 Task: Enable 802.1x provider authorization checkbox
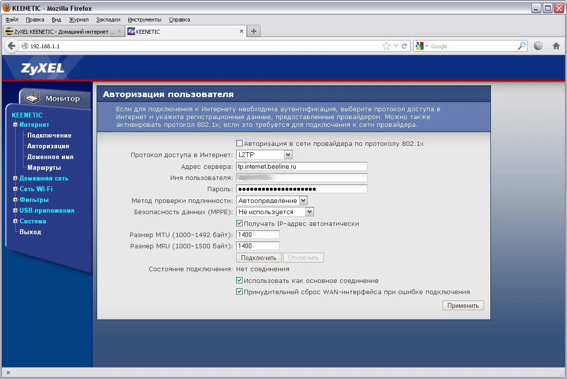(239, 143)
